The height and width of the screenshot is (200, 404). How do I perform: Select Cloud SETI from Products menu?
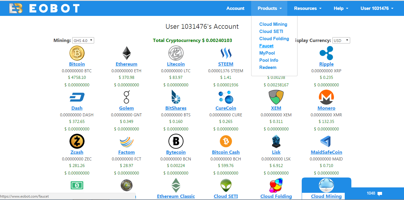tap(271, 31)
